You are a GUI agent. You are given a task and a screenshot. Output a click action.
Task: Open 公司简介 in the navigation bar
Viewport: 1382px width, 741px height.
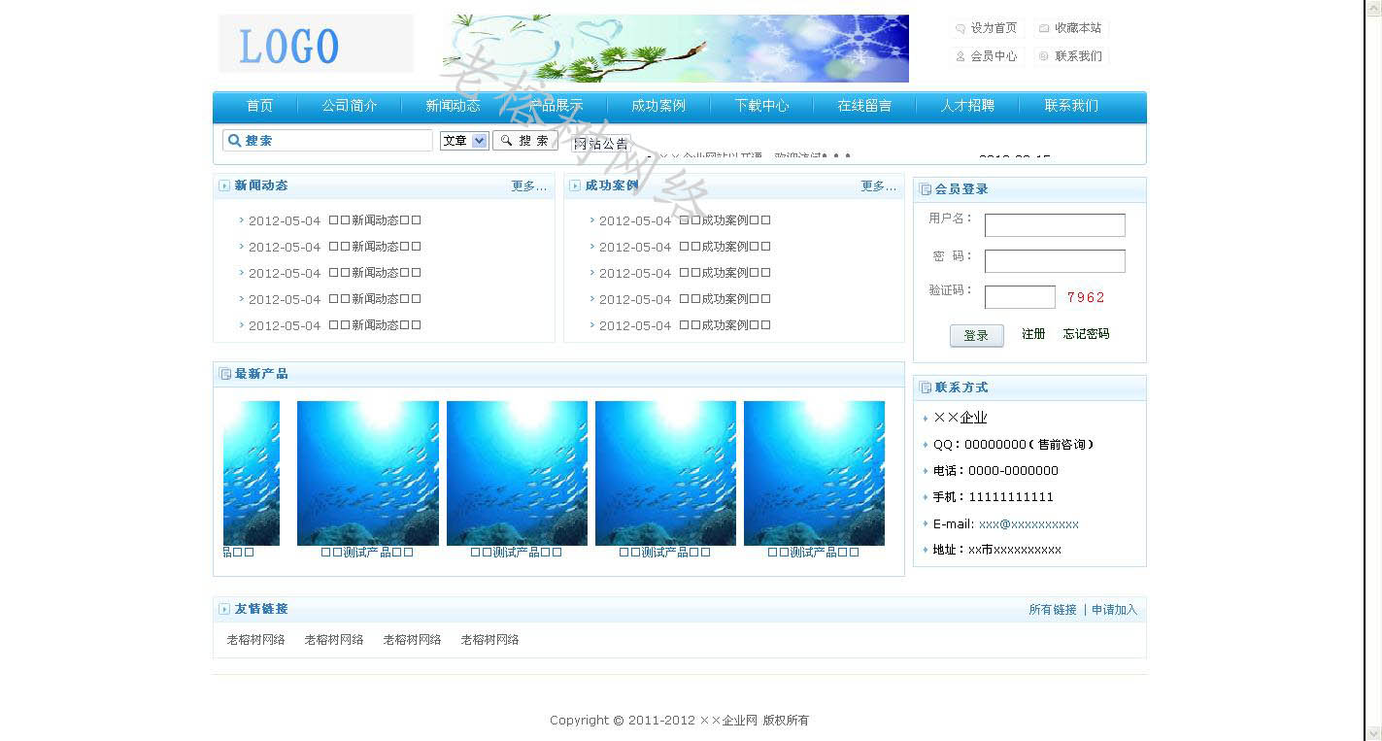pos(350,106)
